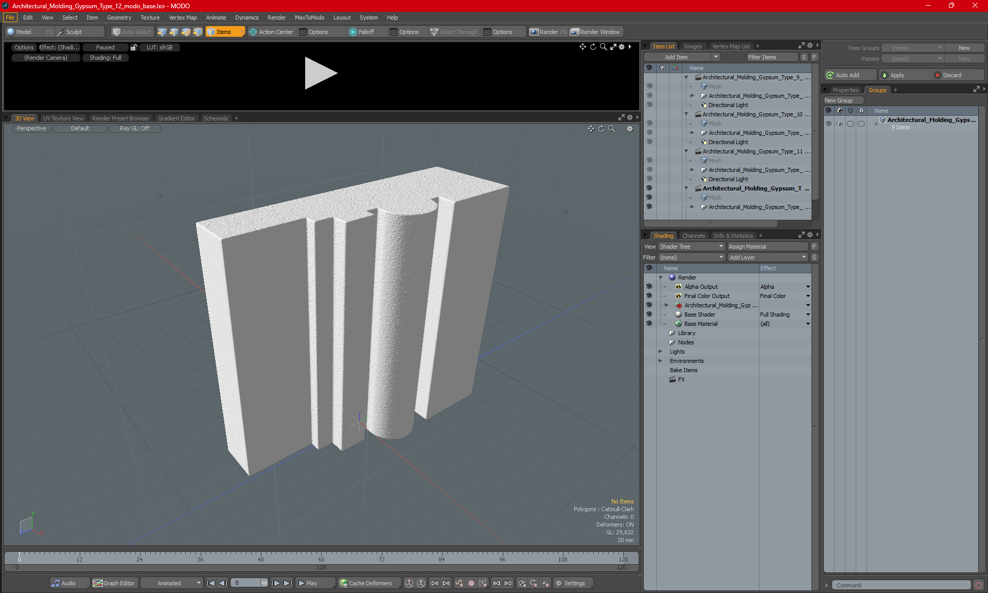
Task: Toggle visibility of first Mesh item
Action: pos(649,86)
